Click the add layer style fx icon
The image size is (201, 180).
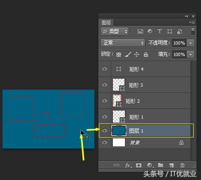128,165
